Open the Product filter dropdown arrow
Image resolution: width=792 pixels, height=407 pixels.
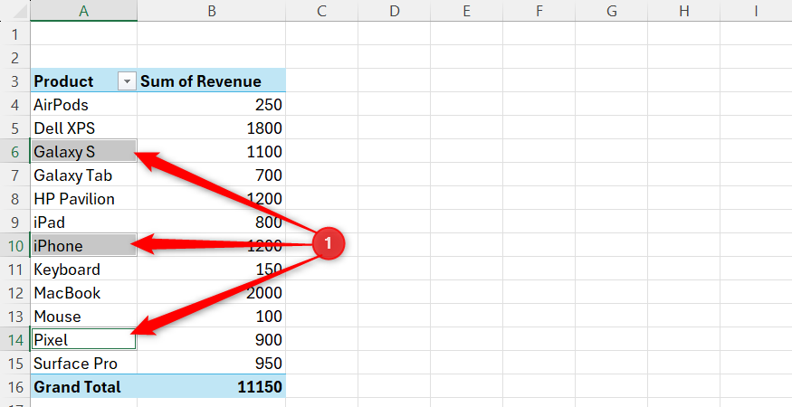[127, 80]
